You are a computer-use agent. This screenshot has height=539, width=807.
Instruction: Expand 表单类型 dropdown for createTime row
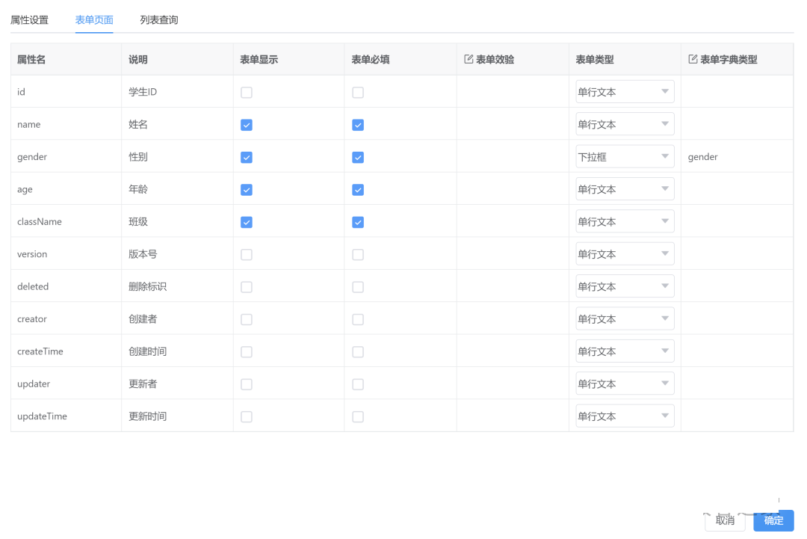[625, 351]
